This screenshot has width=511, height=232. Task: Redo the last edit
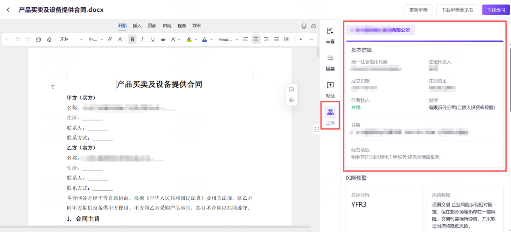[x=28, y=39]
